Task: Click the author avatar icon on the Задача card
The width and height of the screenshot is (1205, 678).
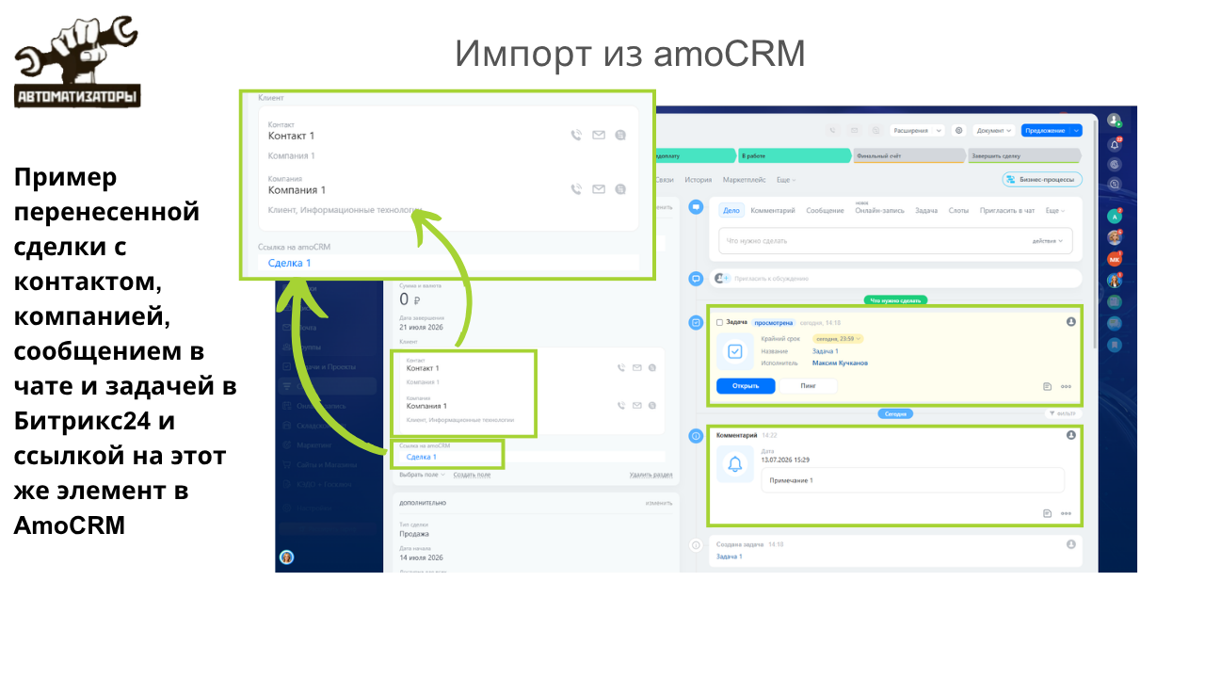Action: tap(1071, 322)
